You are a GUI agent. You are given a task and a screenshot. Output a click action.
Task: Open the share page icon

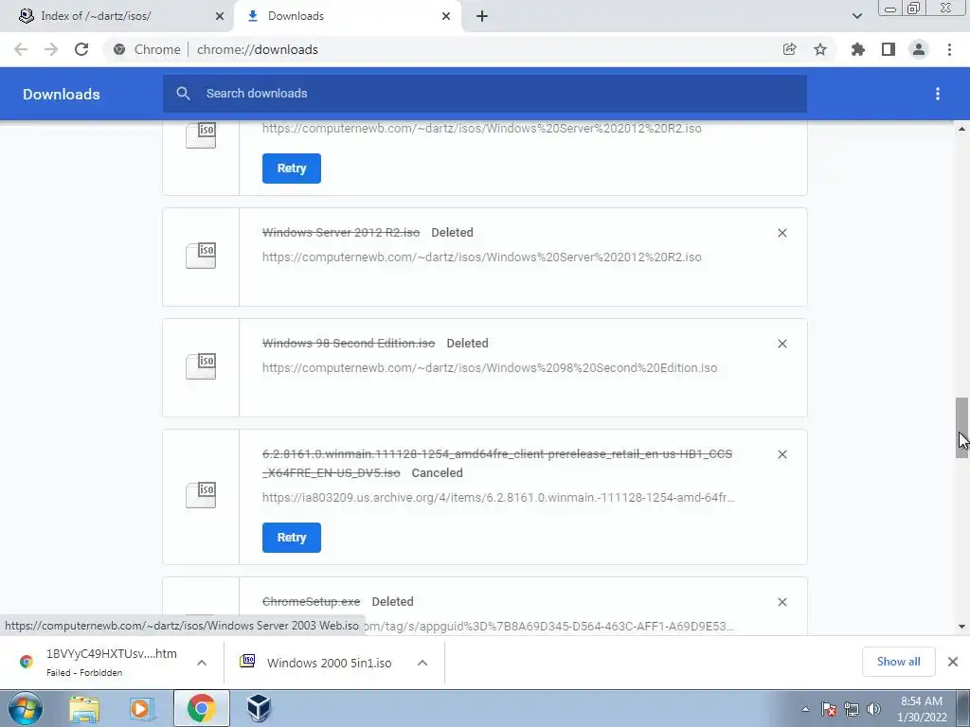click(789, 49)
